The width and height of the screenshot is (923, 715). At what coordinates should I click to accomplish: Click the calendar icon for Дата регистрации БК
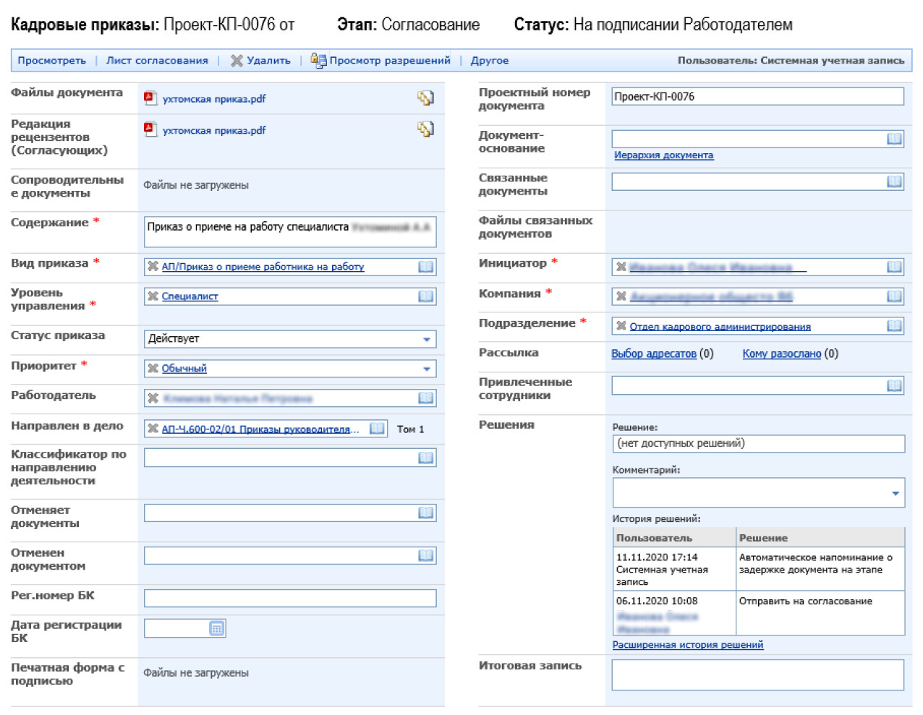pos(216,628)
